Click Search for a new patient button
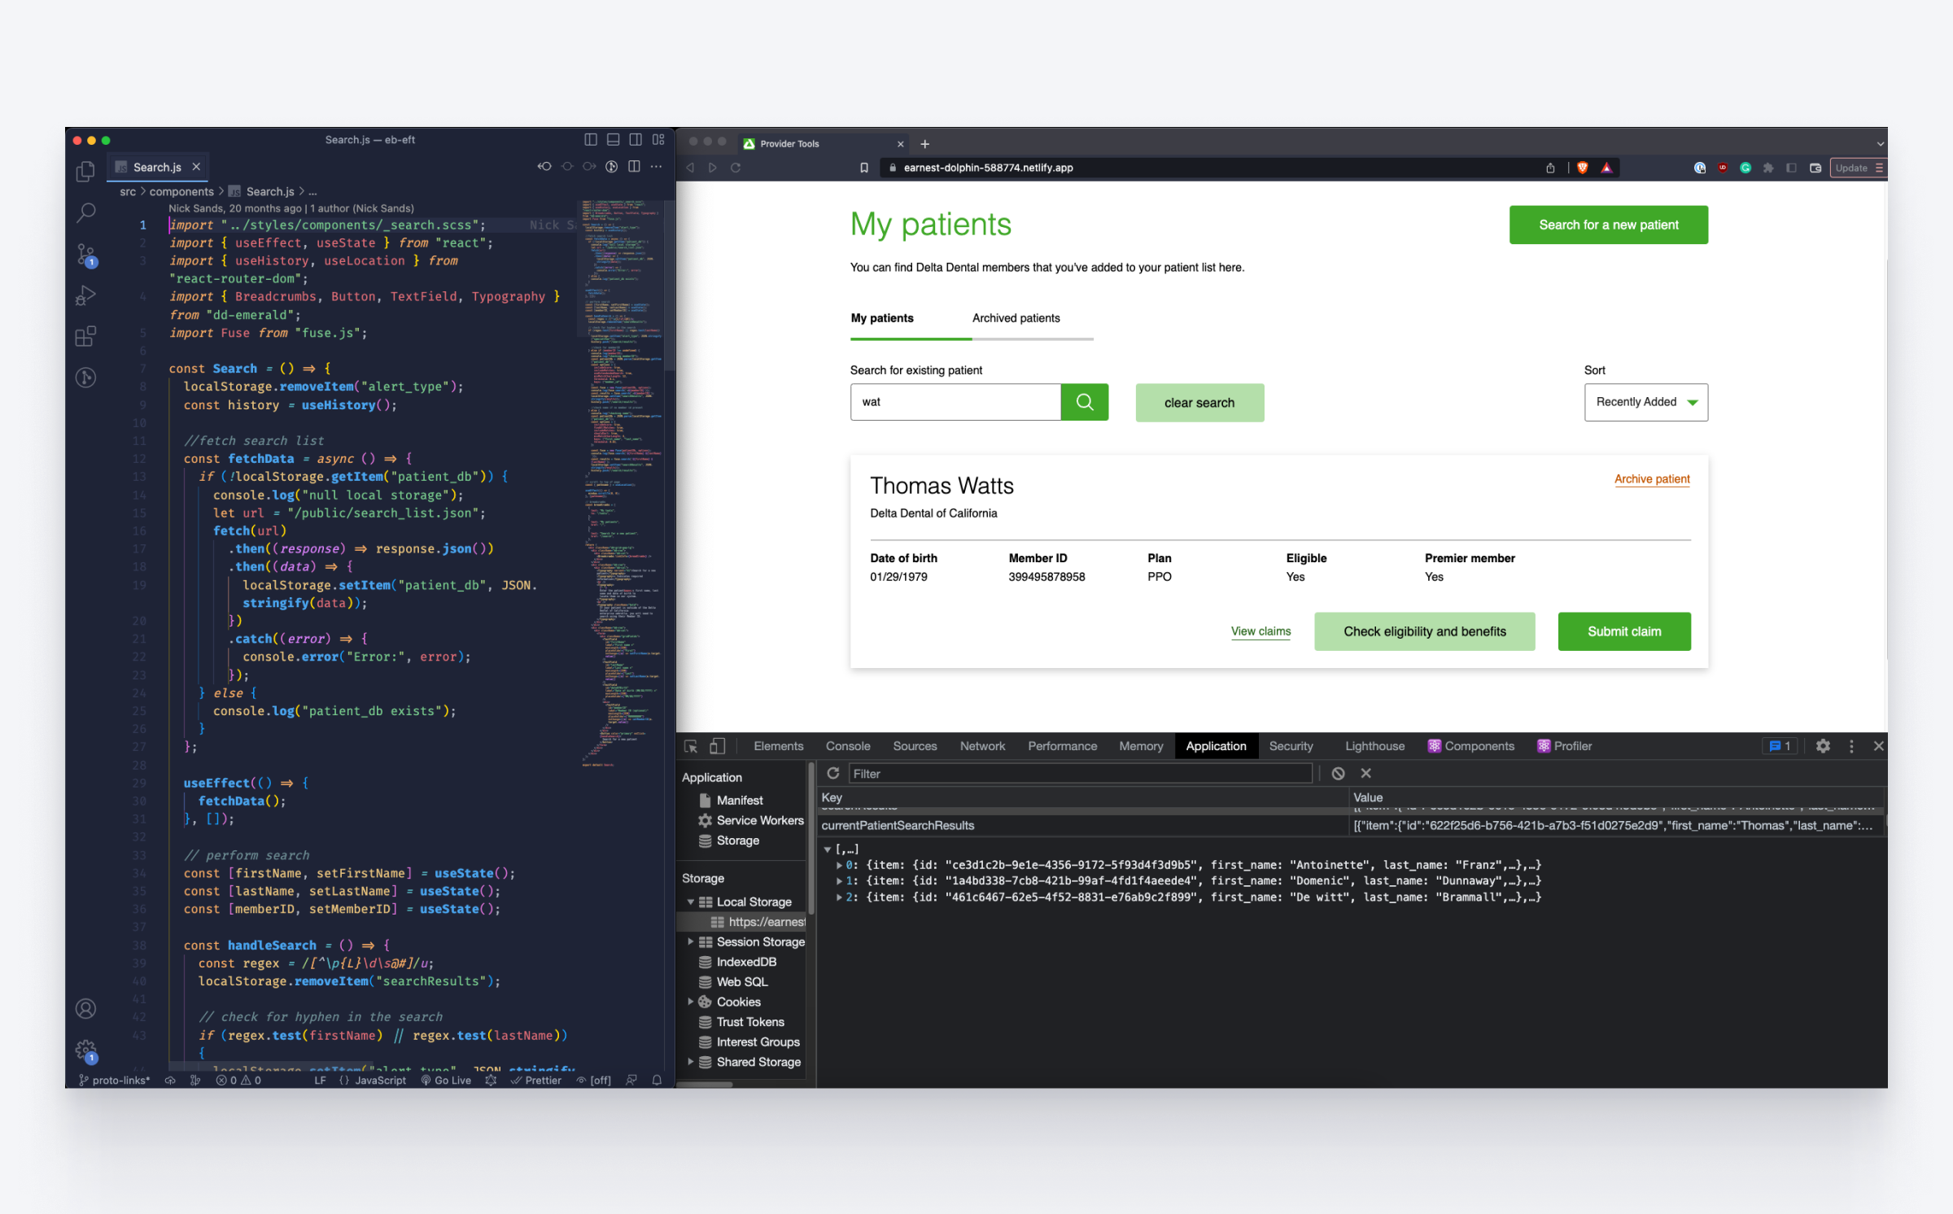 pos(1608,225)
